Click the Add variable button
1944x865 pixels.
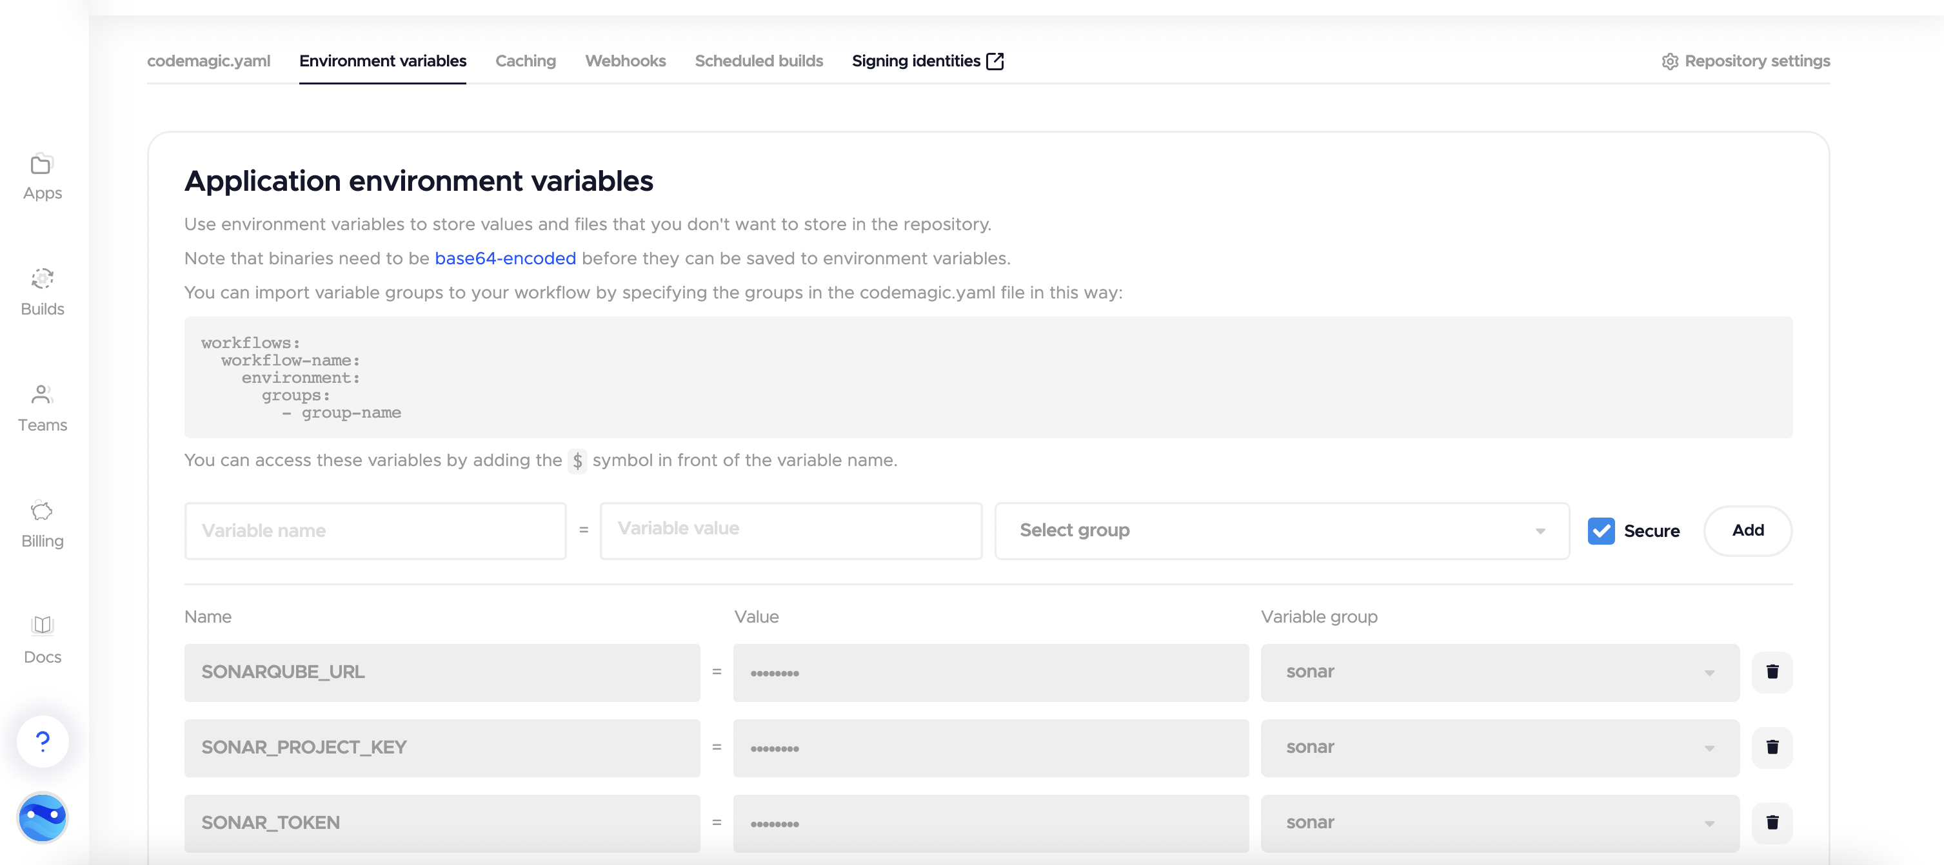click(1747, 531)
